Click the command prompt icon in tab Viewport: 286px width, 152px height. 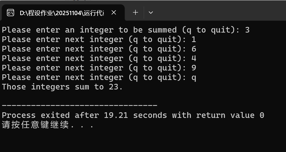[x=10, y=13]
